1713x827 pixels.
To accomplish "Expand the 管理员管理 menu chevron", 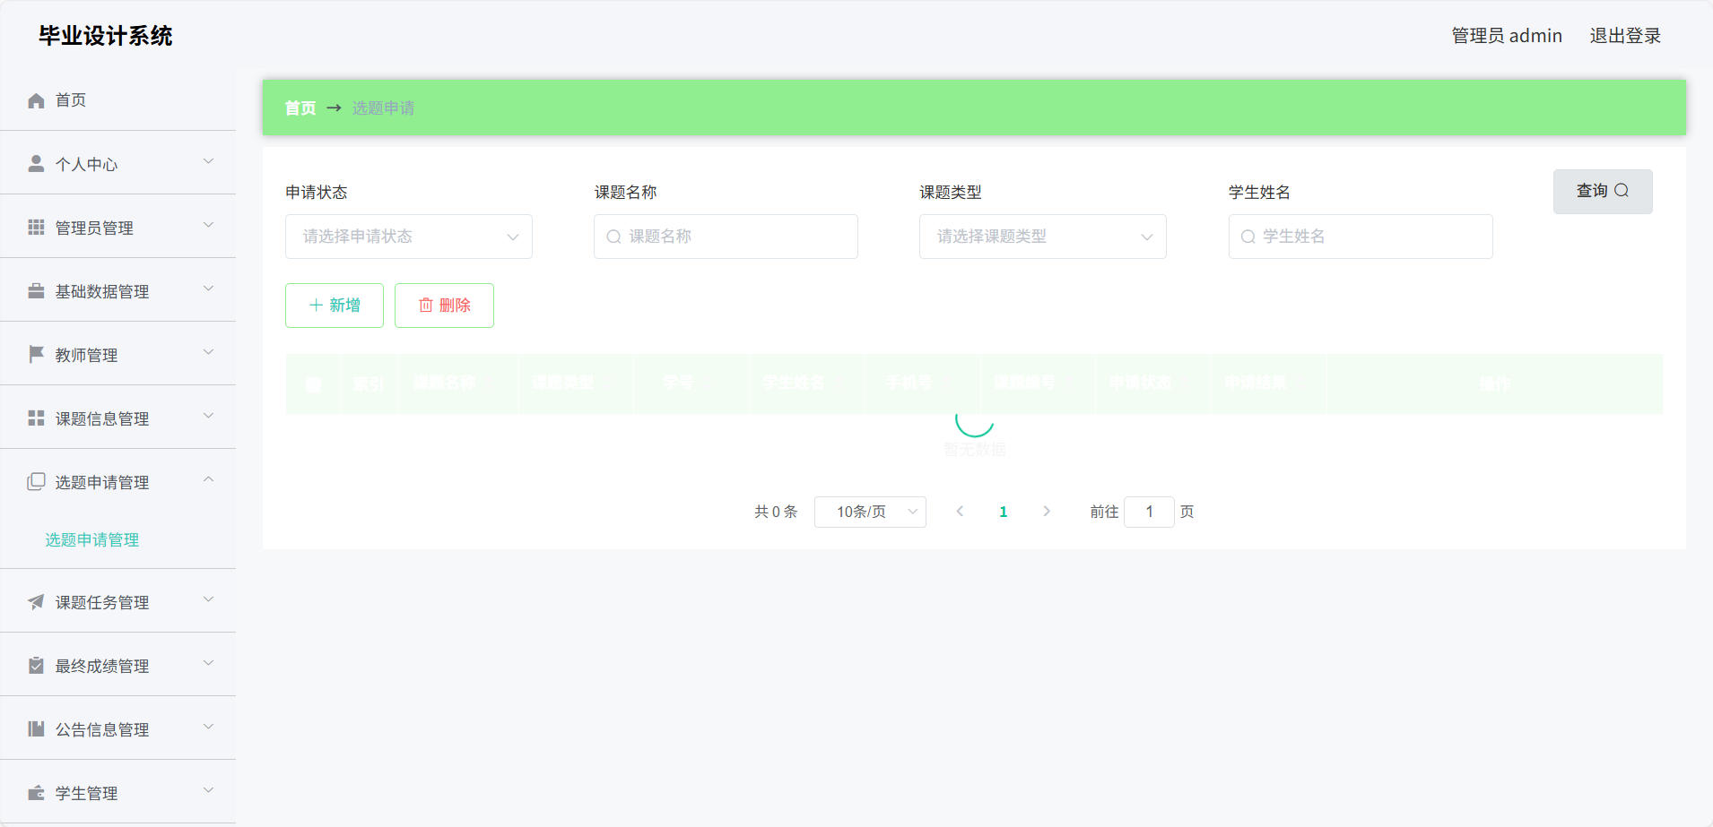I will [208, 226].
